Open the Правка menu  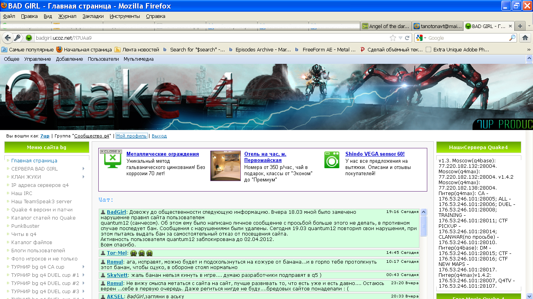pos(29,16)
